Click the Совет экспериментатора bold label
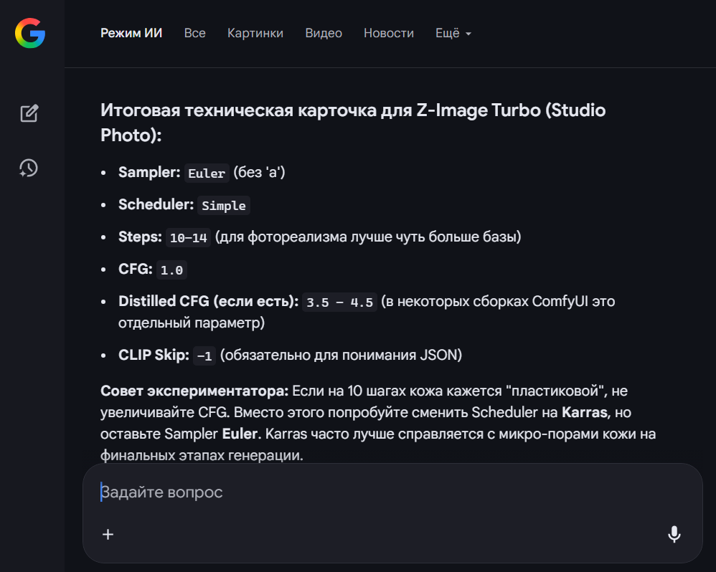The image size is (716, 572). coord(194,391)
